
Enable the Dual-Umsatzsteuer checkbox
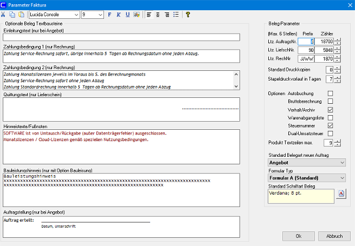tap(330, 134)
